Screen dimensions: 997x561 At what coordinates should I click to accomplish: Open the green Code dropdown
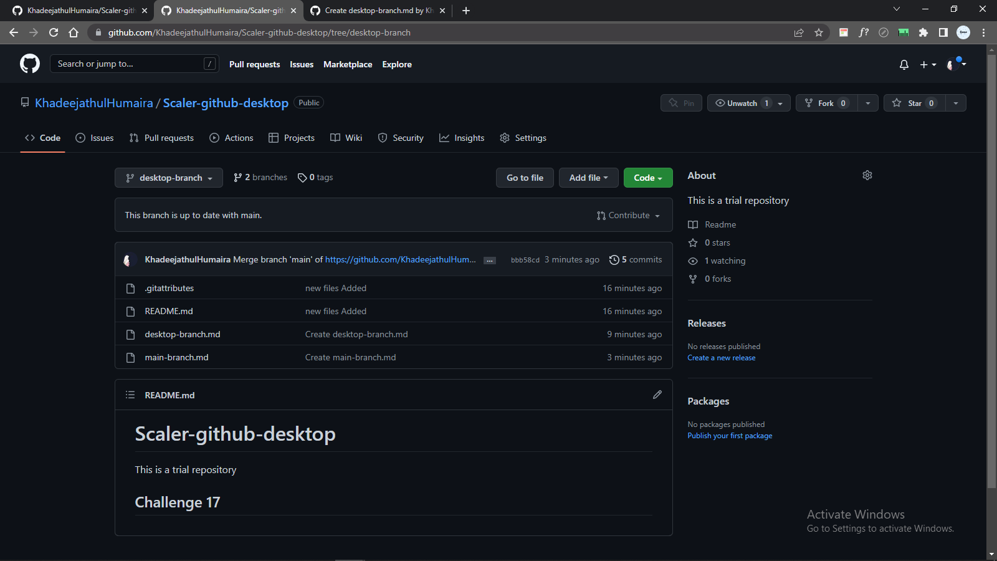coord(647,178)
